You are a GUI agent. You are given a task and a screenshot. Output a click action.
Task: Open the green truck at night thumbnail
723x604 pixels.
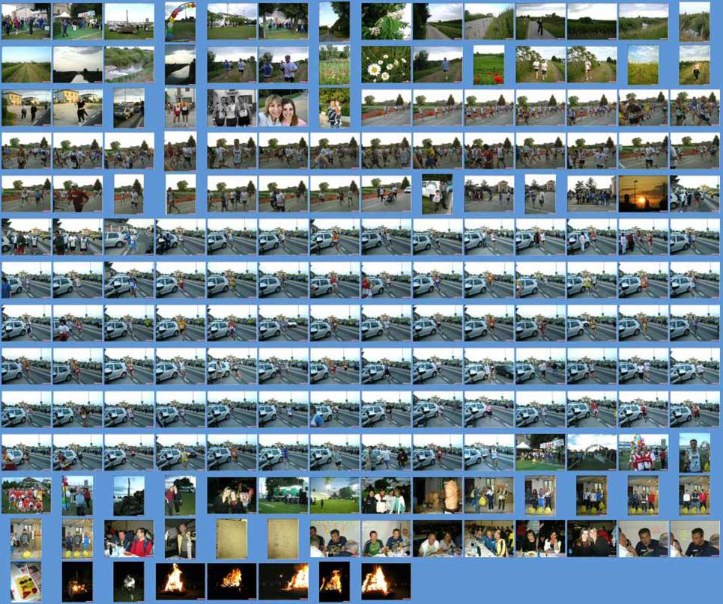(283, 495)
